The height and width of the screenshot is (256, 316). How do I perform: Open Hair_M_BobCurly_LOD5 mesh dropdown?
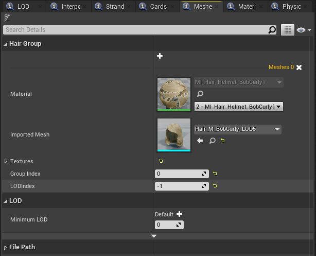point(237,129)
